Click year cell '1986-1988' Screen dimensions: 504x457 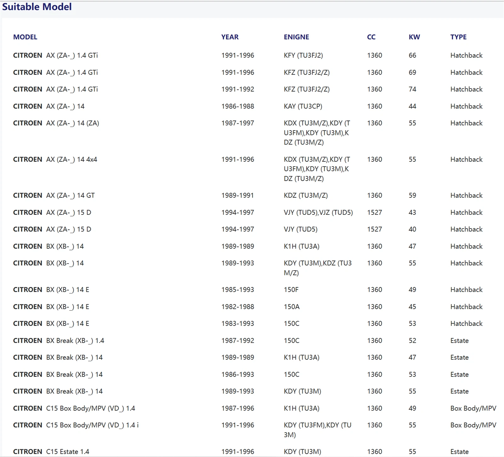click(x=238, y=106)
